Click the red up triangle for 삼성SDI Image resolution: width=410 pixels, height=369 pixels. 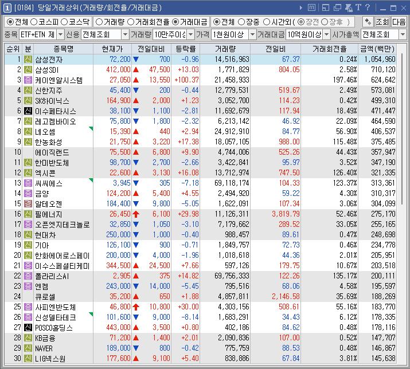coord(136,70)
